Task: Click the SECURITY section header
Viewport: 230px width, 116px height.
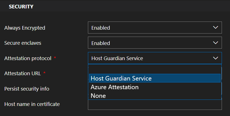Action: coord(21,6)
